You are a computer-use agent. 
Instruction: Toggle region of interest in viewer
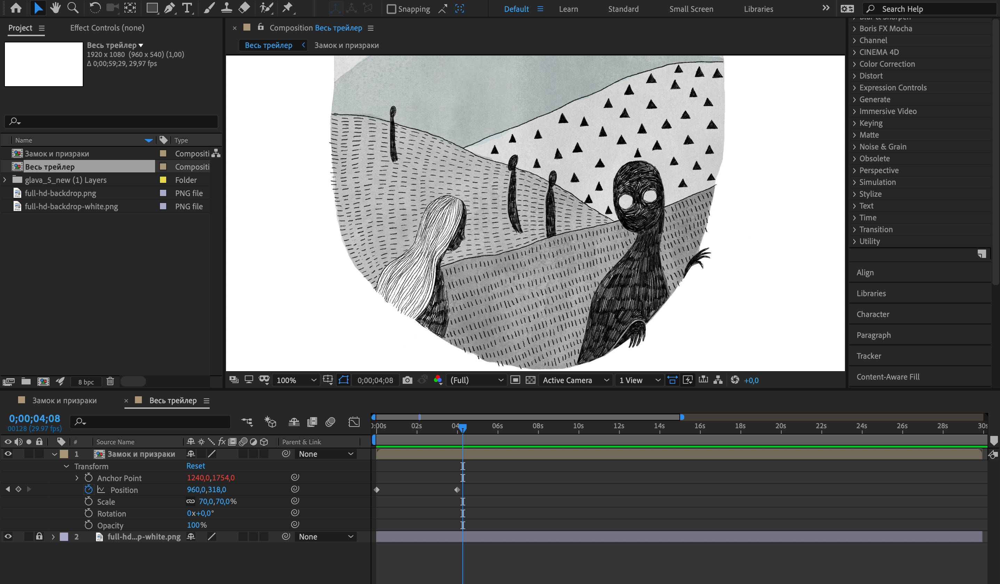(515, 380)
